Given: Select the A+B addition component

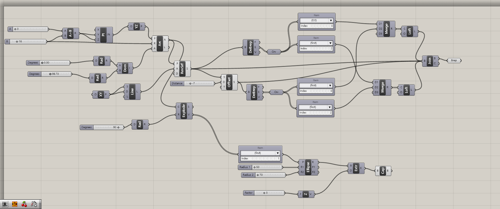Looking at the screenshot, I should 70,33.
